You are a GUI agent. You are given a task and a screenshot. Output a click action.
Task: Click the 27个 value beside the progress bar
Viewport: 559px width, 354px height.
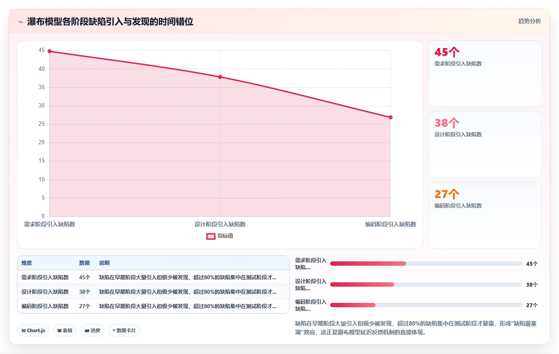pos(532,305)
